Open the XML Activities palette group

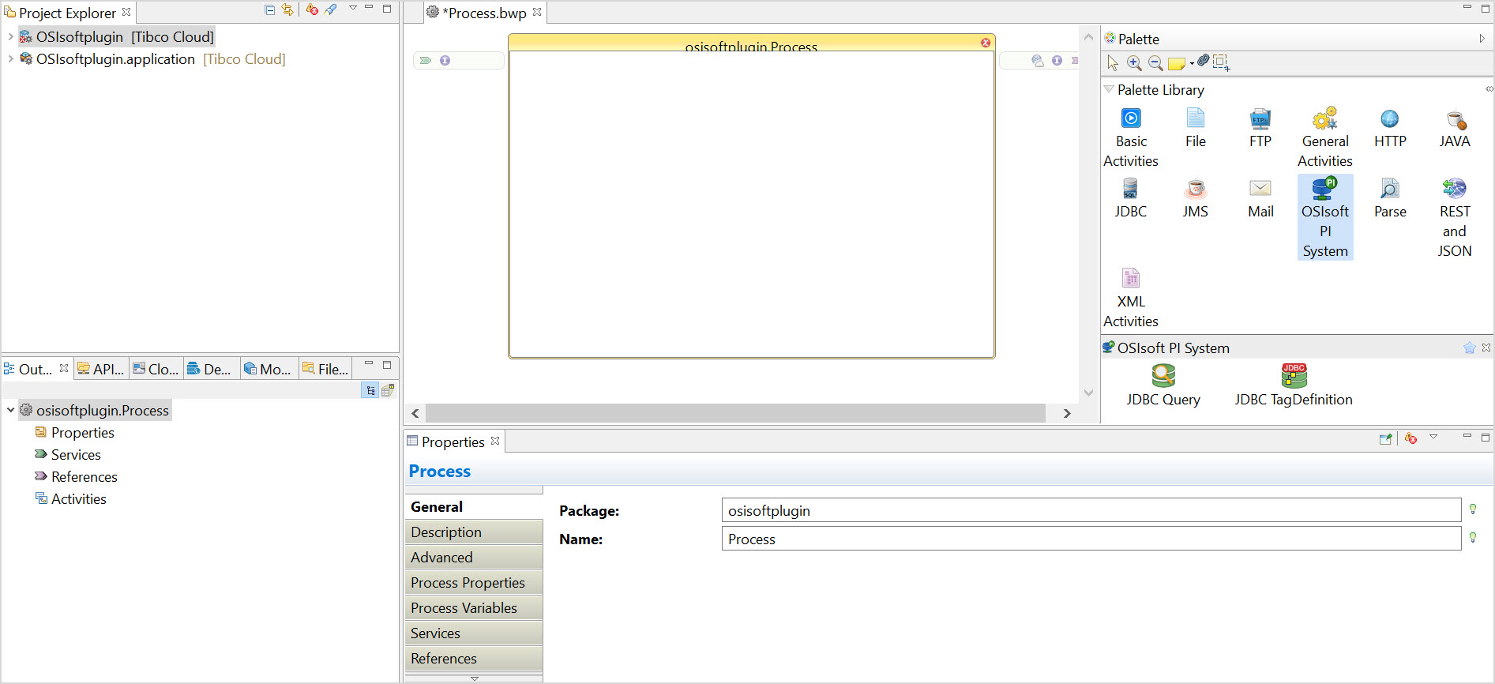(1131, 299)
